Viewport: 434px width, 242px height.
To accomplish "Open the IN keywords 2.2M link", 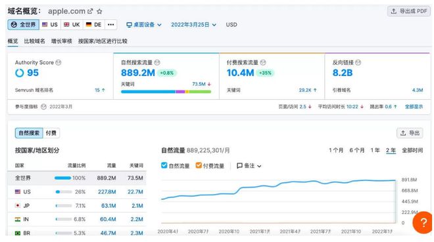I will click(x=137, y=219).
